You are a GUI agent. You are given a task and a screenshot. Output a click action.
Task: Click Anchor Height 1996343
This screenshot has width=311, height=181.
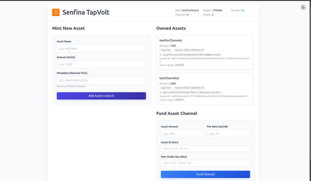(x=172, y=65)
